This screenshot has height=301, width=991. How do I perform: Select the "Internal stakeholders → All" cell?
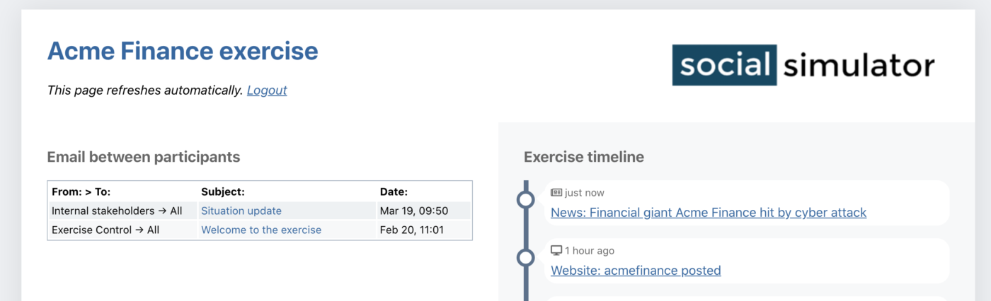pos(117,211)
